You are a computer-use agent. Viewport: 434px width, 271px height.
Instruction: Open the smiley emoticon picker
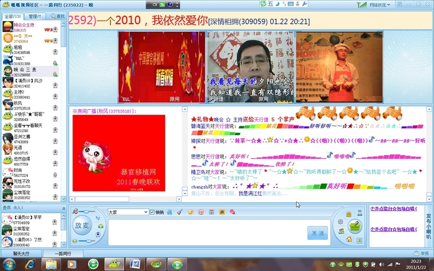point(190,212)
